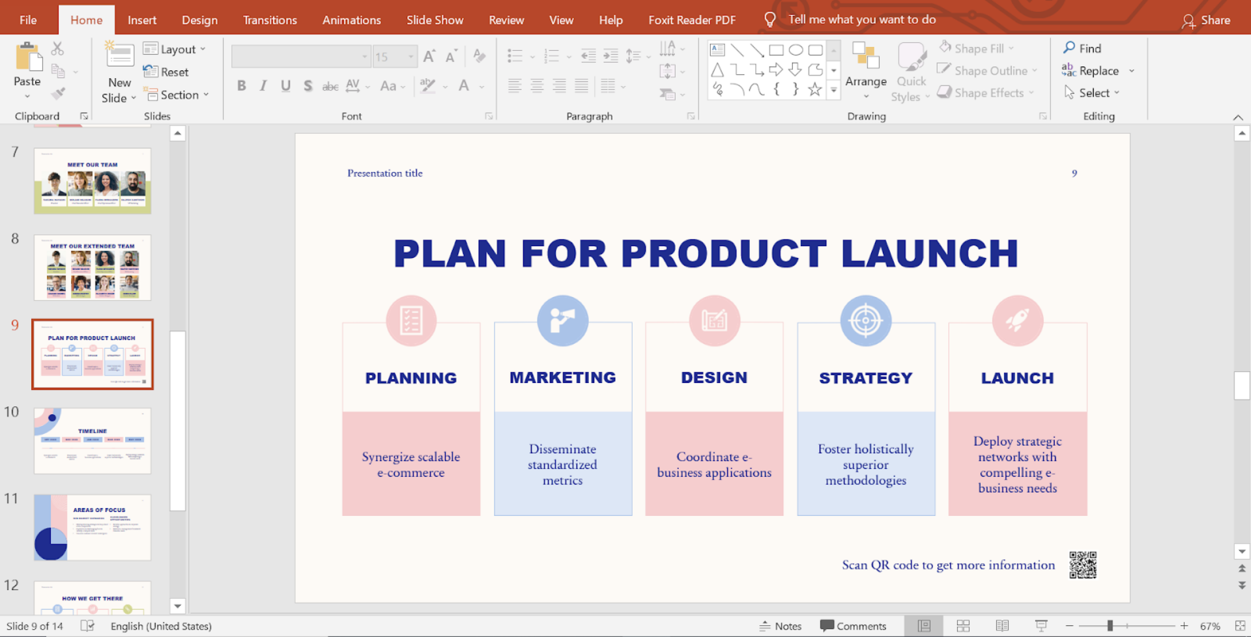Open the Transitions tab
1251x637 pixels.
coord(270,20)
